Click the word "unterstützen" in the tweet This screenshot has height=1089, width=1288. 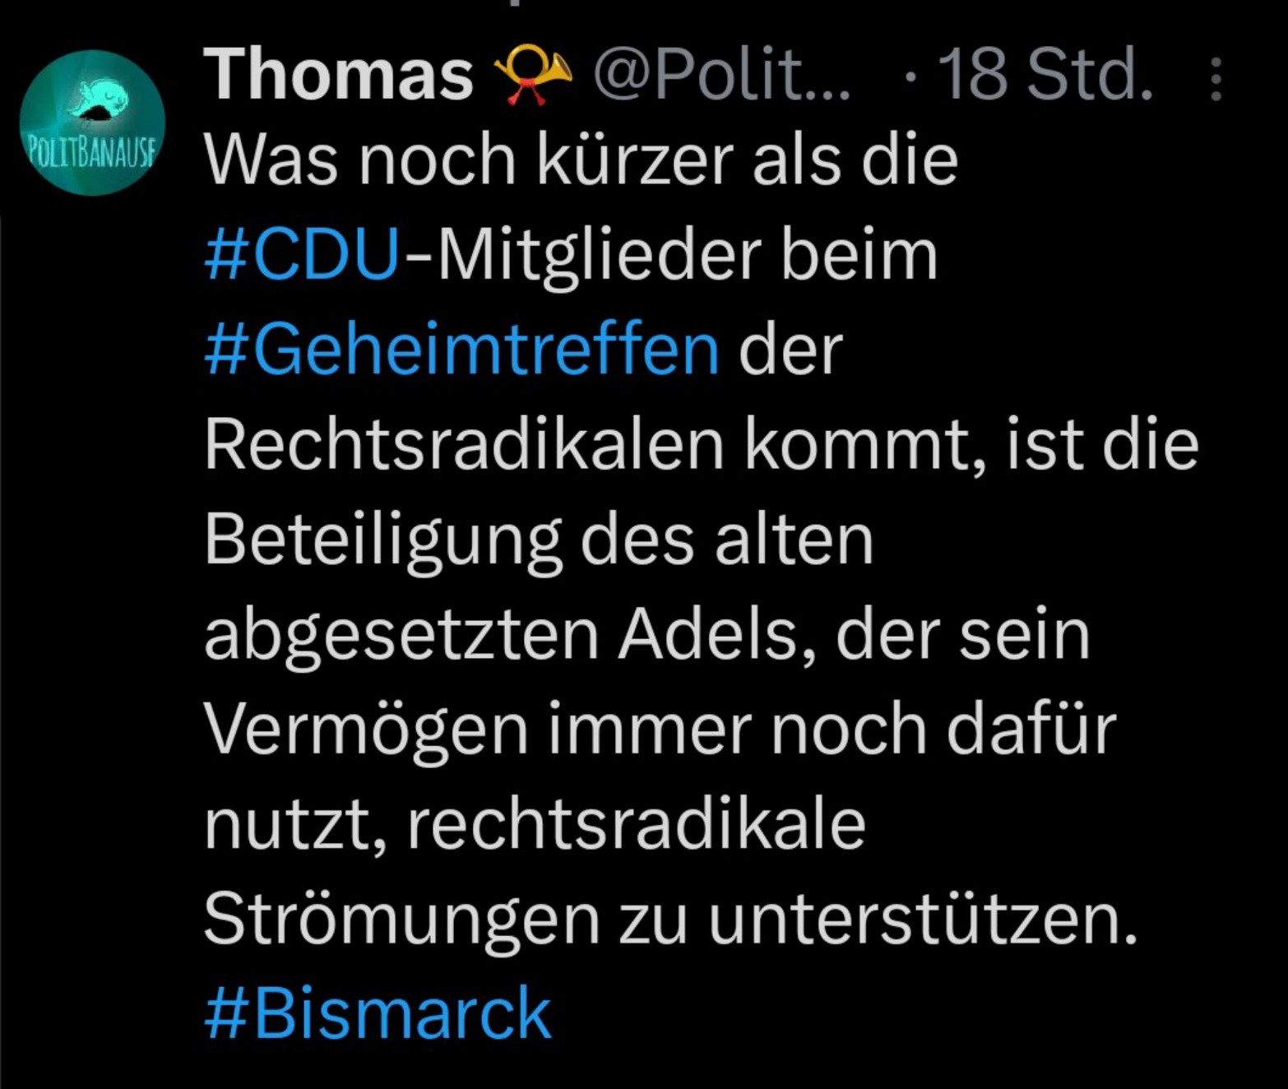pyautogui.click(x=922, y=919)
